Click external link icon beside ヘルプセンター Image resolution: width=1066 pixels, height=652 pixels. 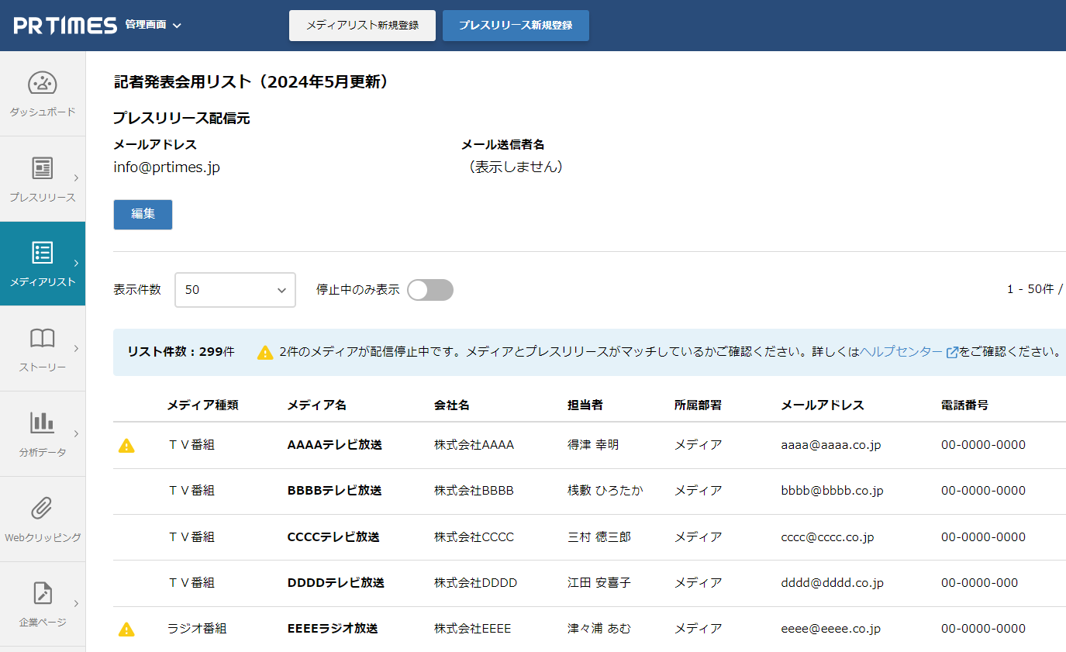[952, 353]
